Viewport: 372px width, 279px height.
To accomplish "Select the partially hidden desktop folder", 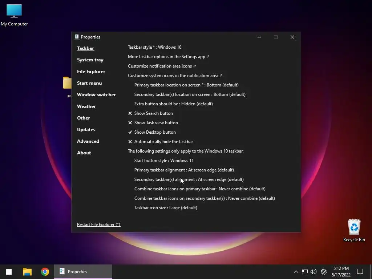I will pos(68,87).
